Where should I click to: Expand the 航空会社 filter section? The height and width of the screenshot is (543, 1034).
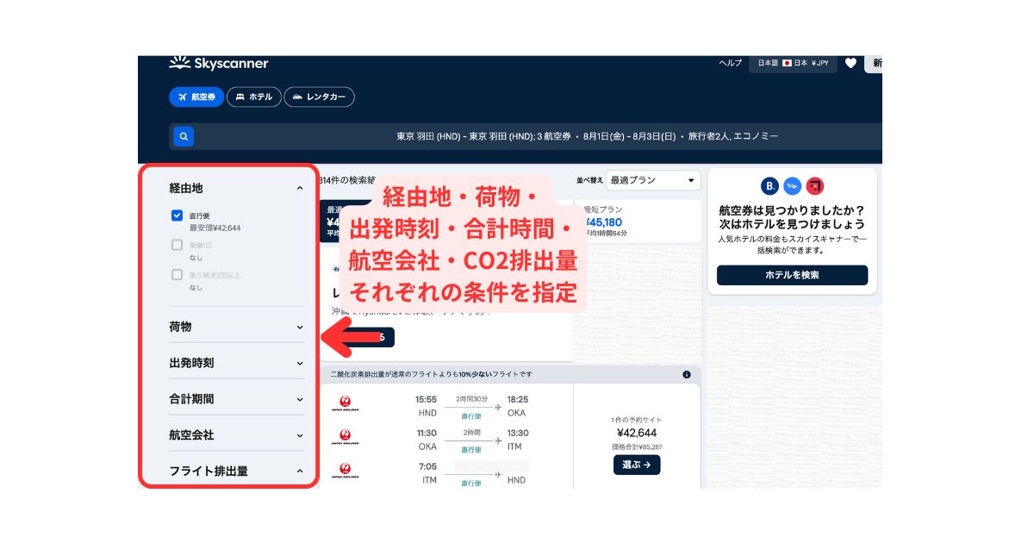tap(300, 435)
